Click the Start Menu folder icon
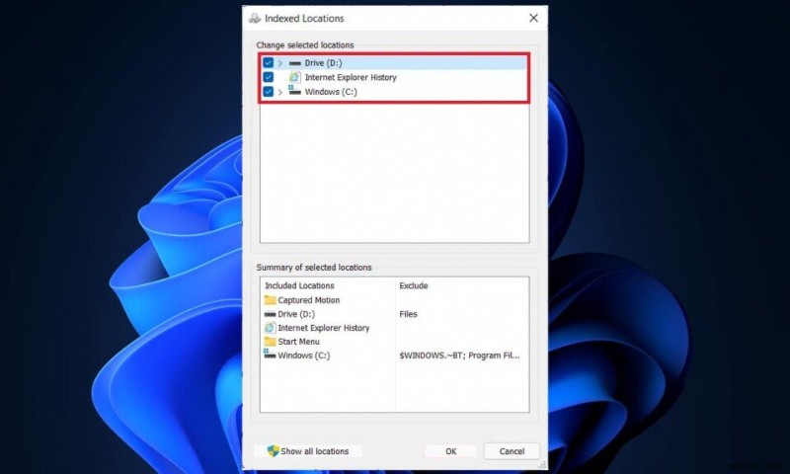 [x=270, y=342]
